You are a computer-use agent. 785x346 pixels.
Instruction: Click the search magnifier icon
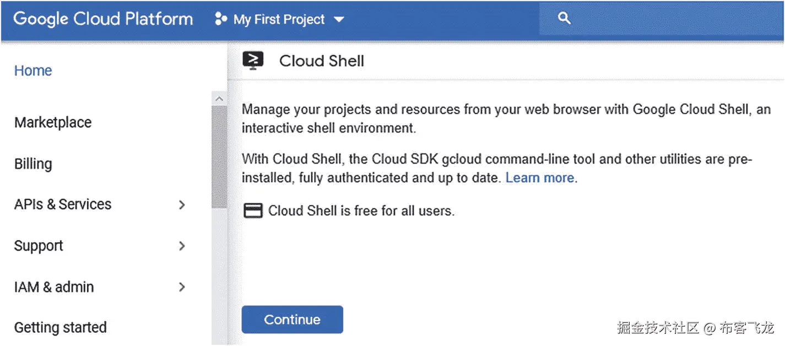[x=564, y=19]
